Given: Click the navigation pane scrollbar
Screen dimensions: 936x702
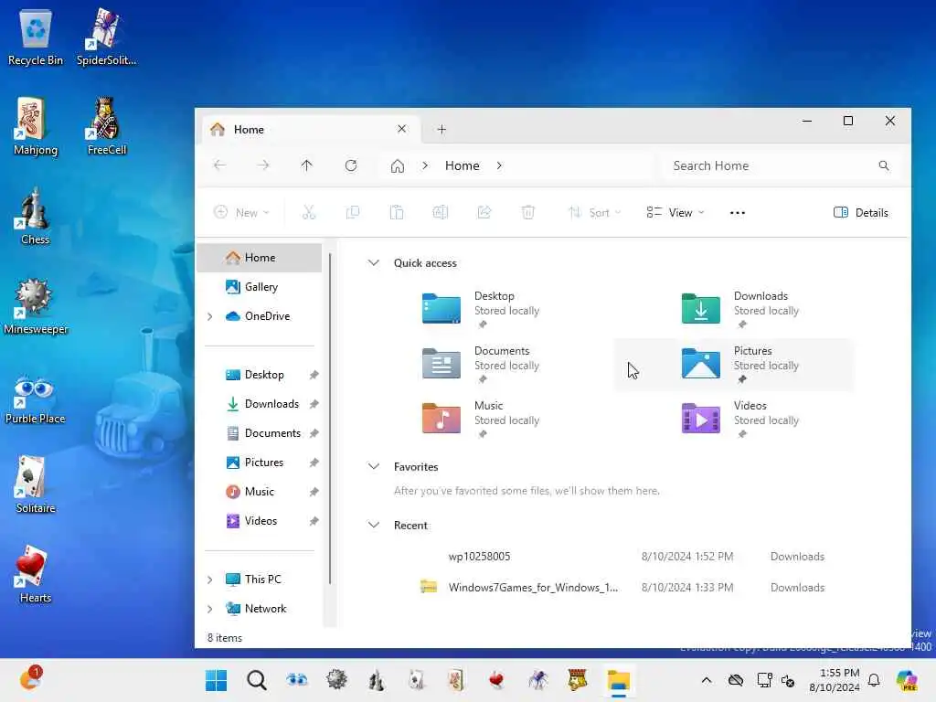Looking at the screenshot, I should (x=329, y=418).
